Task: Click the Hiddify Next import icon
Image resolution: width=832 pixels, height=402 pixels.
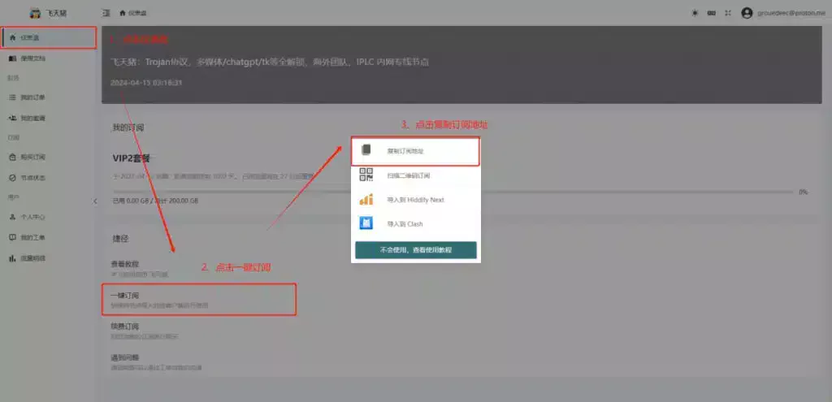Action: [x=366, y=200]
